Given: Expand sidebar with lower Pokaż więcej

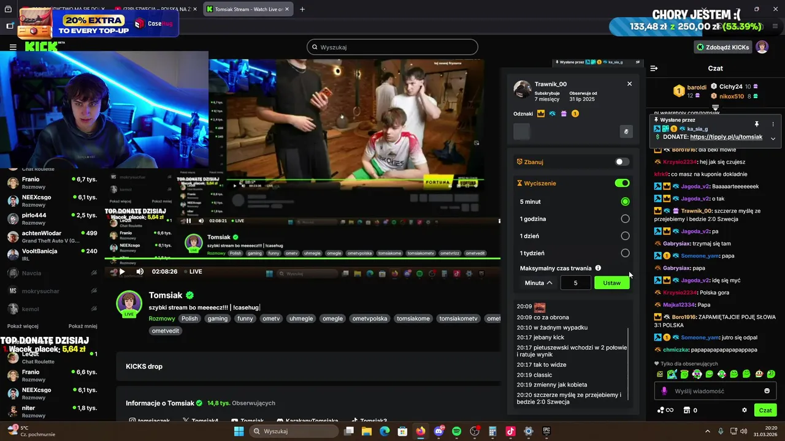Looking at the screenshot, I should coord(23,326).
